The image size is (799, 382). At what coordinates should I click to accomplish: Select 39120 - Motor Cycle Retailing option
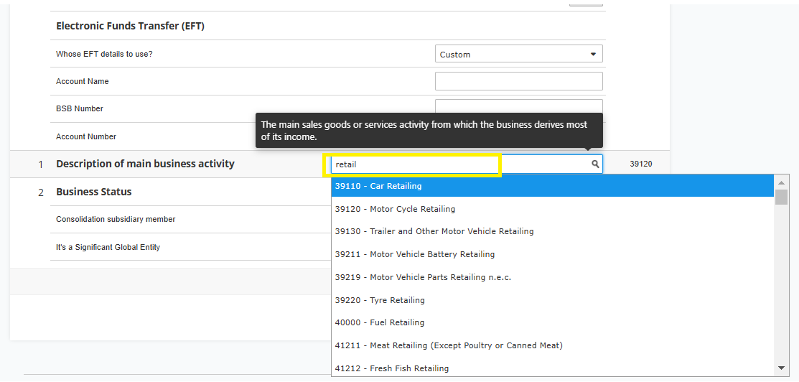coord(395,209)
